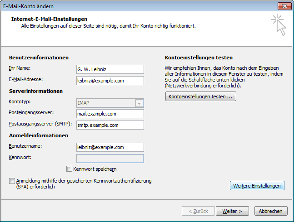Enable Kennwort speichern checkbox

click(69, 169)
